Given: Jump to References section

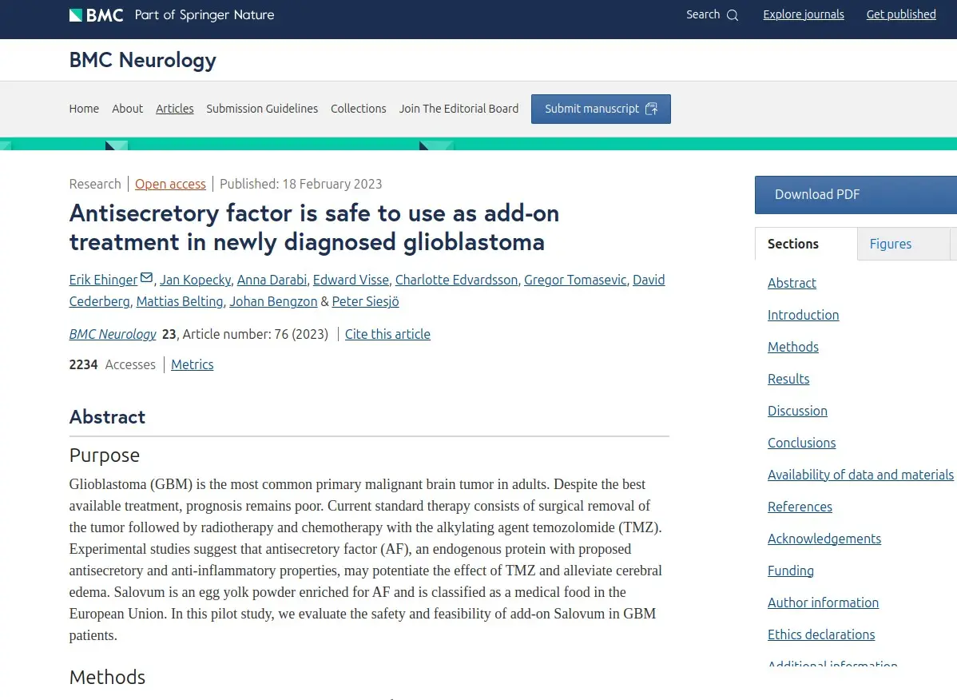Looking at the screenshot, I should [800, 507].
